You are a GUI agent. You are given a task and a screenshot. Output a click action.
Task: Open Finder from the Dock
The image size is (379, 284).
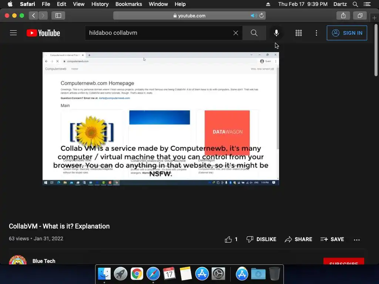point(104,274)
